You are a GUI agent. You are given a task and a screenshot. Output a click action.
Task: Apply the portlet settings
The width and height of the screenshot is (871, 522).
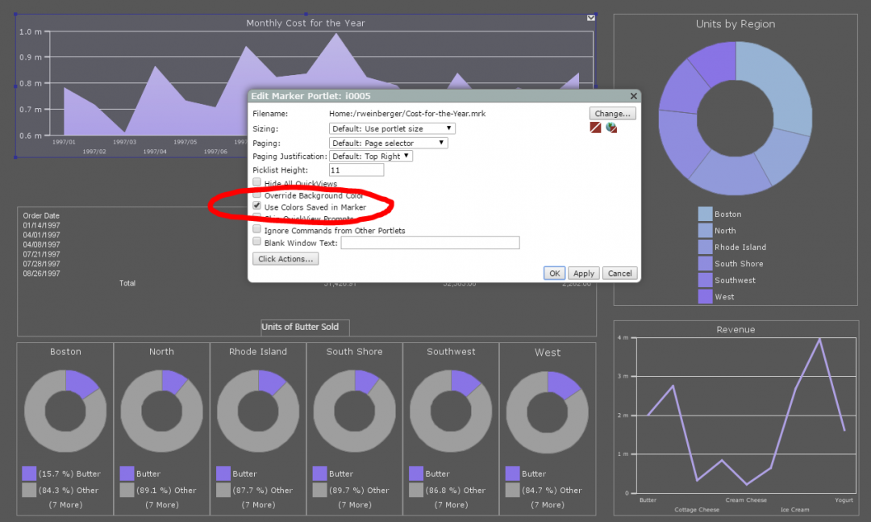pos(583,273)
